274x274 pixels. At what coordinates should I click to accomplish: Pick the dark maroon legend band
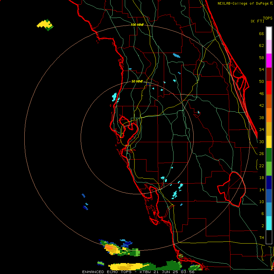(x=269, y=74)
